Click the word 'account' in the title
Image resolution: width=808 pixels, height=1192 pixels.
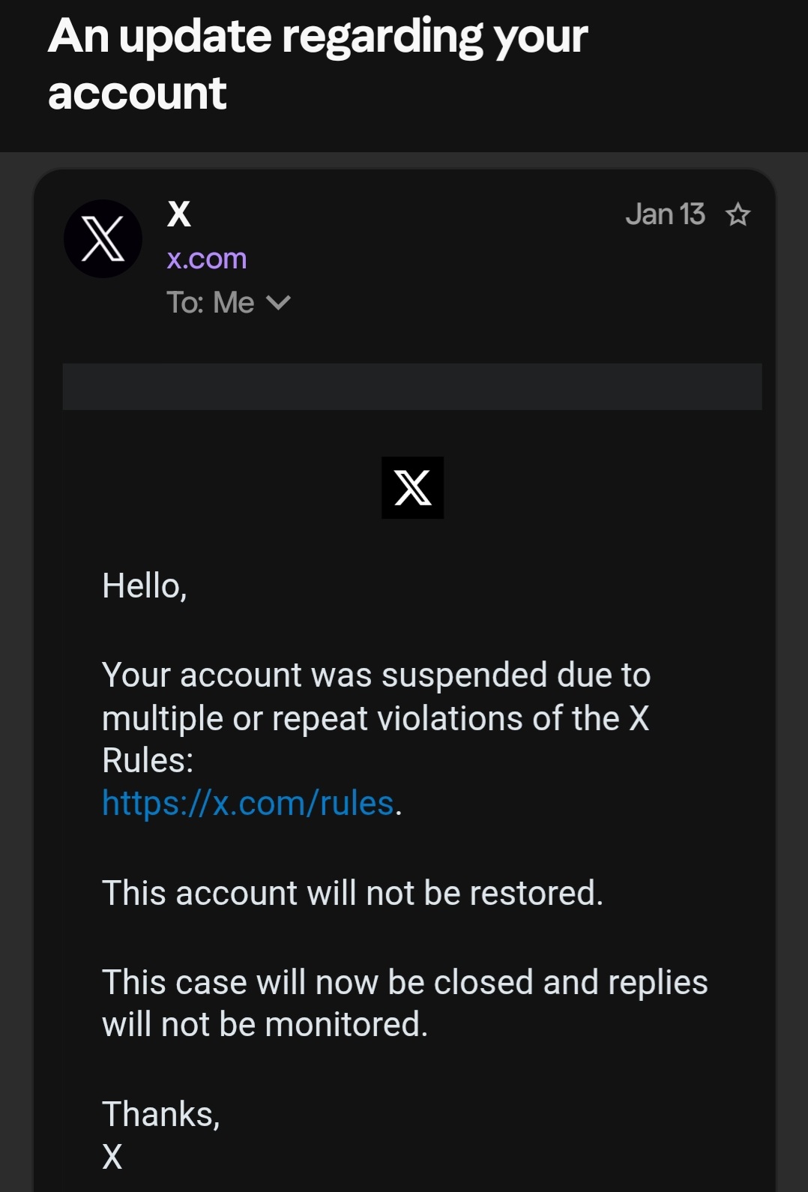coord(137,94)
